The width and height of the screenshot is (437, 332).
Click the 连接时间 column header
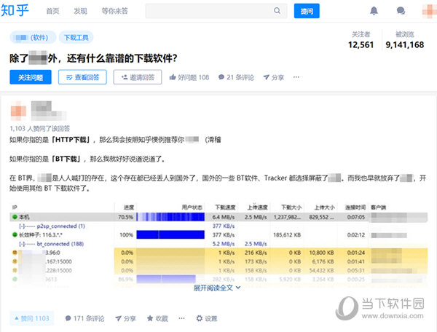(x=355, y=207)
